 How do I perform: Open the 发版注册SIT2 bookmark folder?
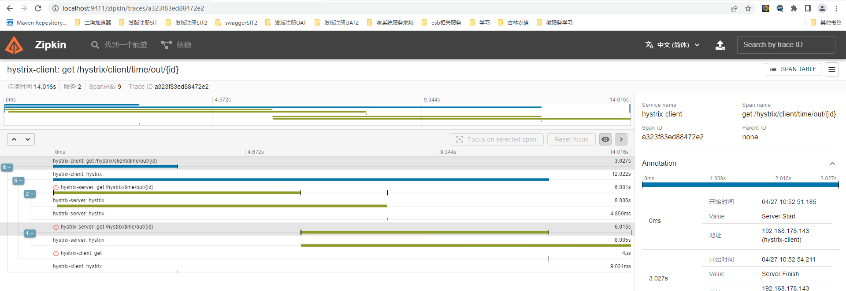tap(186, 22)
